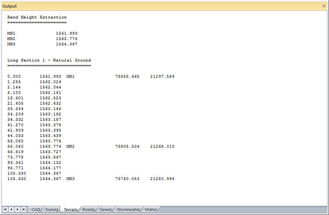This screenshot has height=215, width=329.
Task: Open the Stormwater tab
Action: pyautogui.click(x=128, y=210)
